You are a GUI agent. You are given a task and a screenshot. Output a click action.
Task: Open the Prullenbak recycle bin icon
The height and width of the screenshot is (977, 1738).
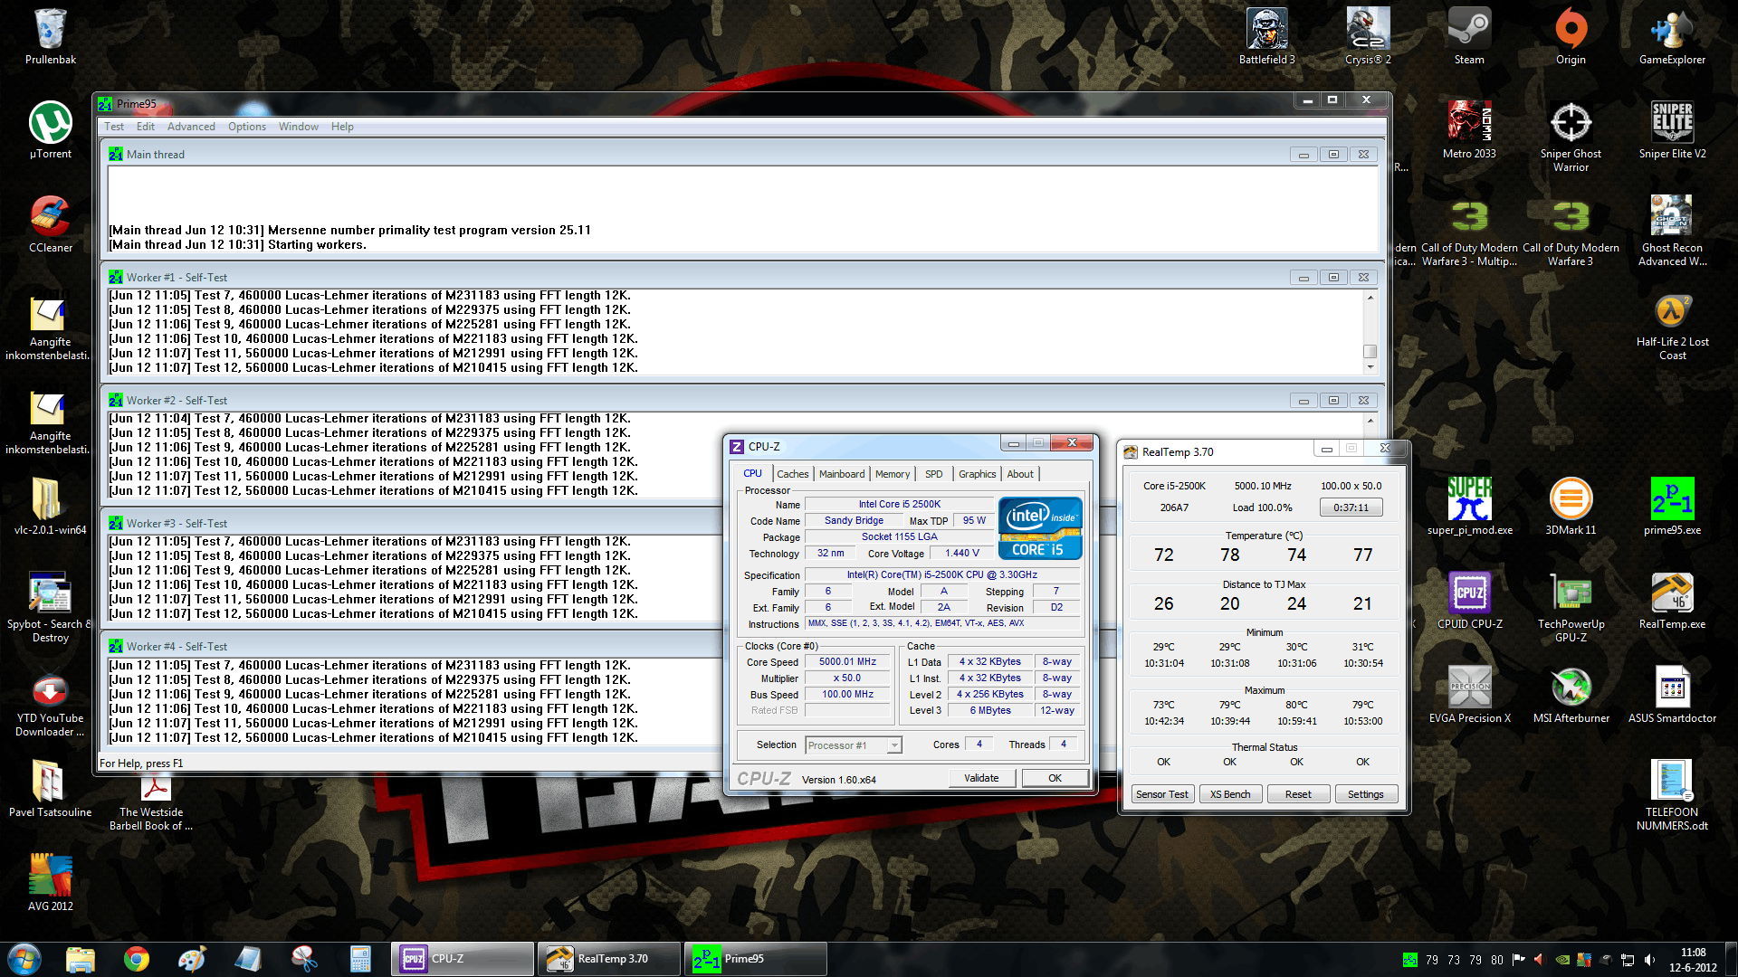point(51,36)
